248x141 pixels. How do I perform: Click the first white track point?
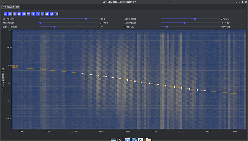tap(83, 73)
